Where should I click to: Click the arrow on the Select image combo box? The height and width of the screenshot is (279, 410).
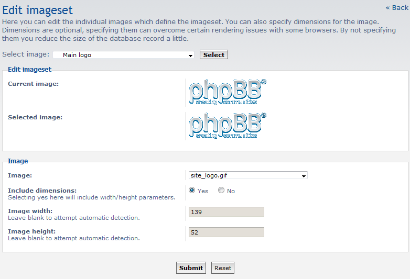pos(190,55)
